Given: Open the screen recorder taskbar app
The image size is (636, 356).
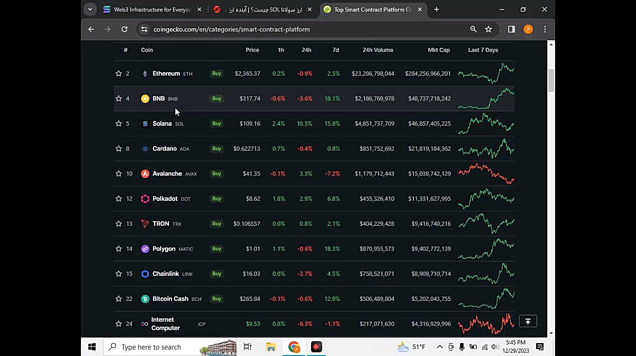Looking at the screenshot, I should 317,347.
